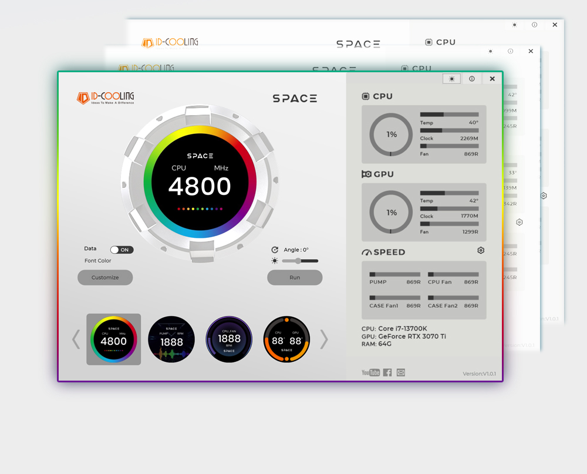Click the SPEED gauge icon heading
Viewport: 587px width, 474px height.
pyautogui.click(x=366, y=253)
